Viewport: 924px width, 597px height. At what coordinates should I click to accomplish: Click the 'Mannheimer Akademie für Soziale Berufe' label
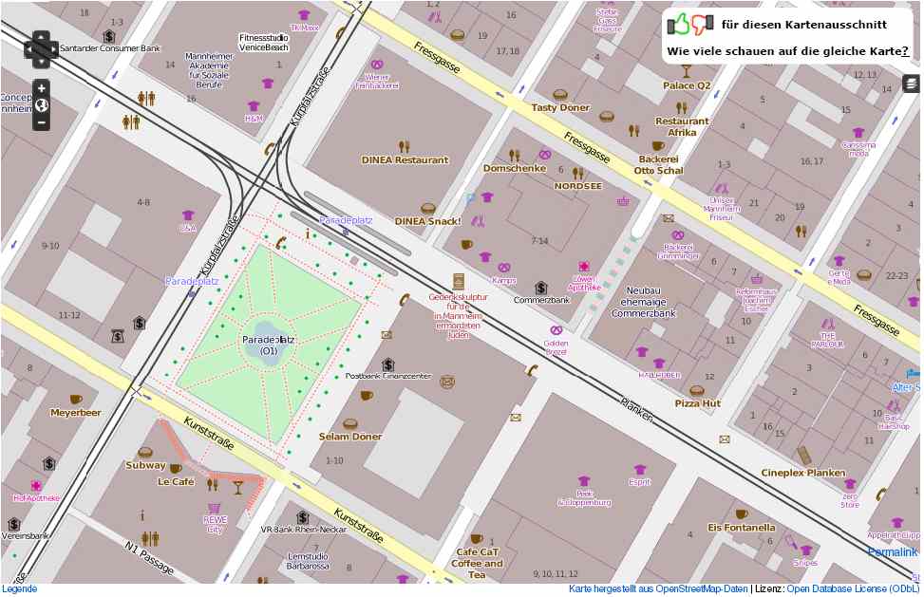coord(209,70)
